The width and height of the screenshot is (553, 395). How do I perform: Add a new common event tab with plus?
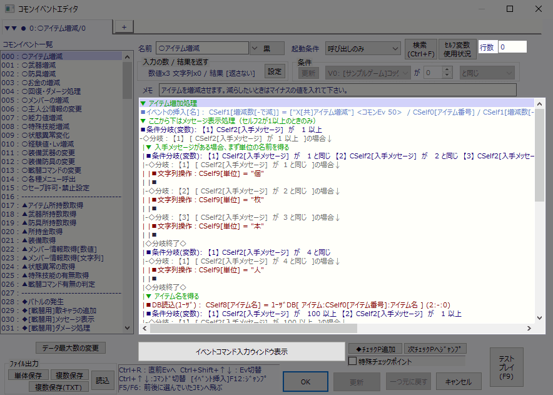[x=124, y=27]
